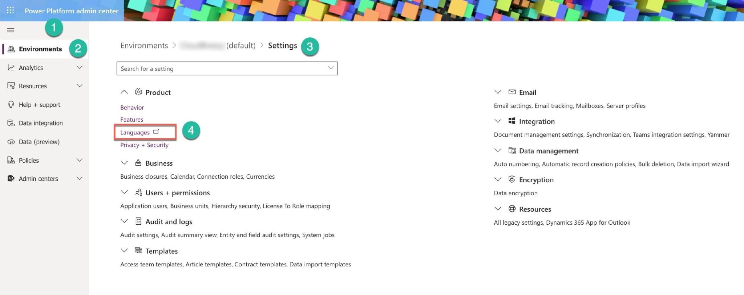
Task: Click the Help + support headset icon
Action: tap(11, 104)
